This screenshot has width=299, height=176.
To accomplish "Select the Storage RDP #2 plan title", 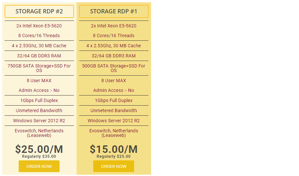I will pyautogui.click(x=39, y=11).
